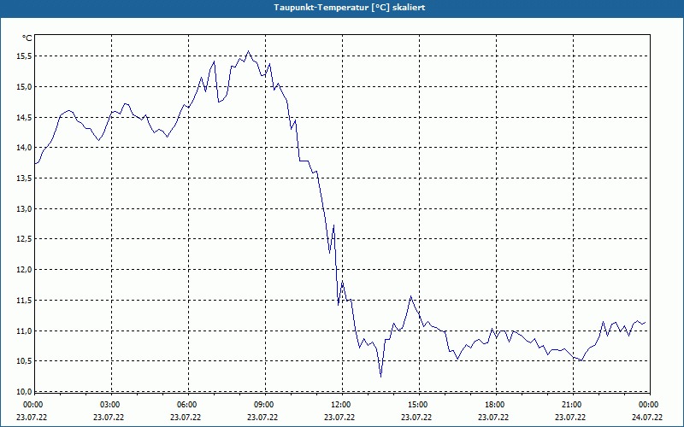Select the '12:00' time label
Screen dimensions: 684x427
340,405
